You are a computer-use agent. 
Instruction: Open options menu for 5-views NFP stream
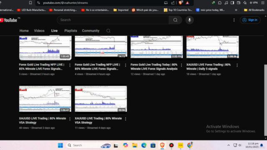70,65
